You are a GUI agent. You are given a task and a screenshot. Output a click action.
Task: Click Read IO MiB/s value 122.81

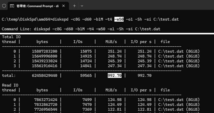point(115,109)
